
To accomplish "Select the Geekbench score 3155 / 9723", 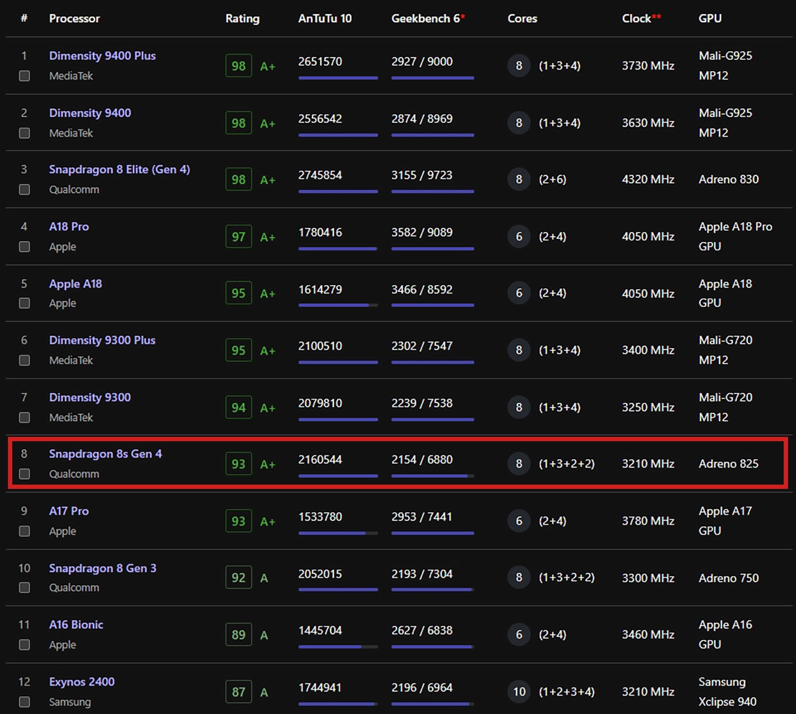I will click(422, 175).
